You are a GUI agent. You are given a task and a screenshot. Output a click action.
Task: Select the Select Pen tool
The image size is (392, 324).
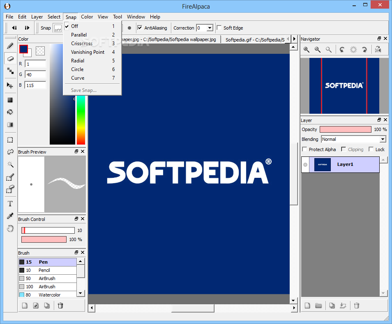click(10, 177)
